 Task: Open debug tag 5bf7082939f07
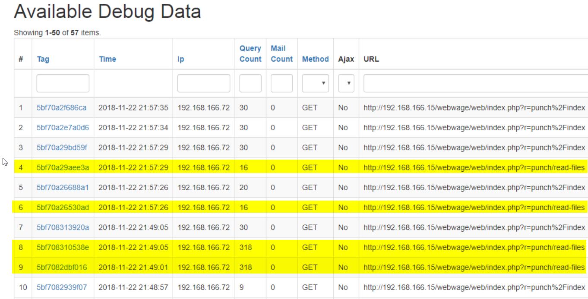tap(62, 287)
